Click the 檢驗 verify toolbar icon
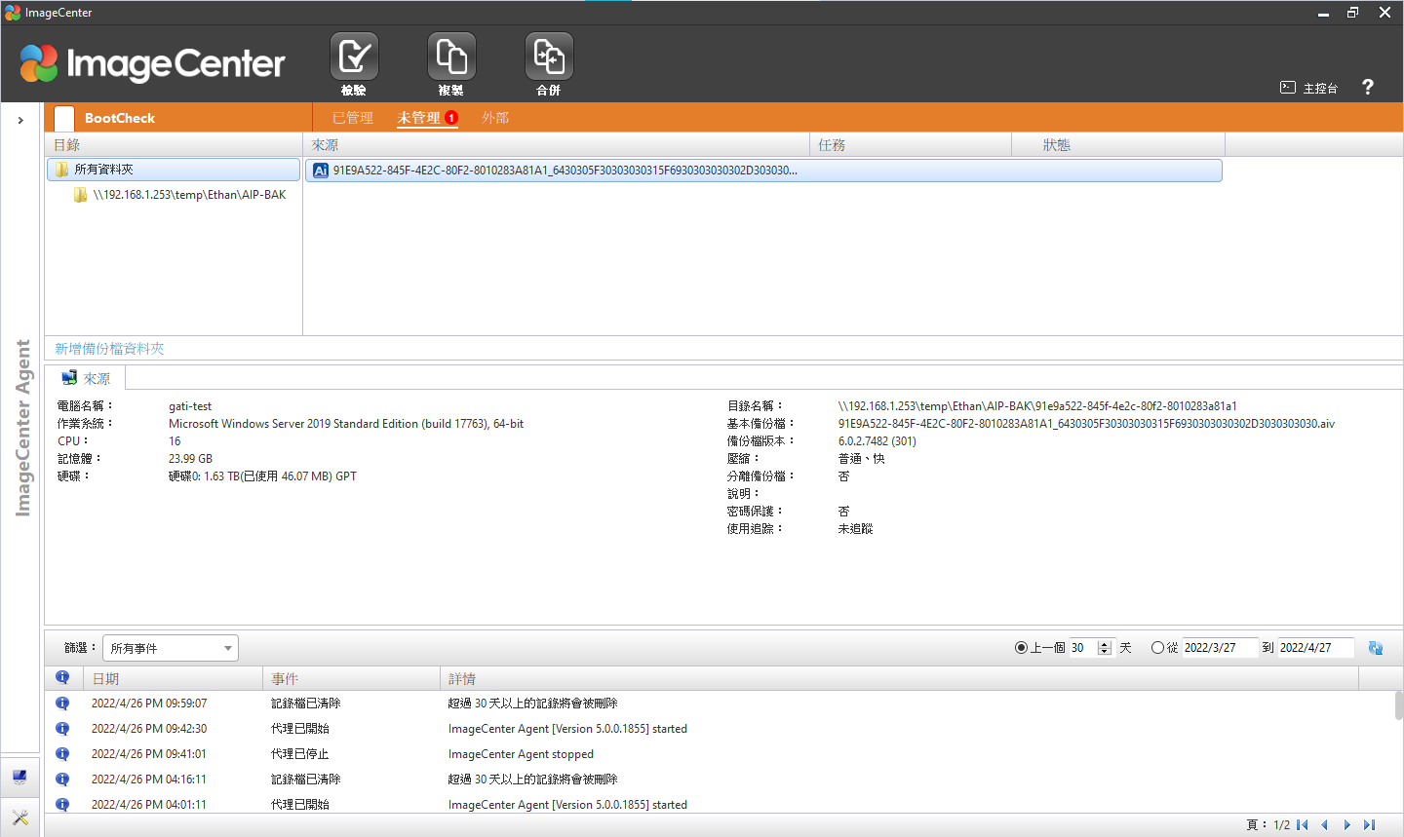The image size is (1404, 837). 354,57
